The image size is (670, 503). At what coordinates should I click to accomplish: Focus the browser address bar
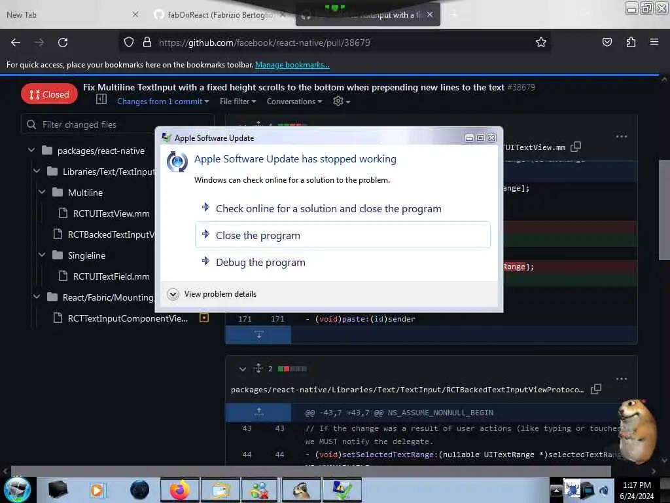point(333,43)
